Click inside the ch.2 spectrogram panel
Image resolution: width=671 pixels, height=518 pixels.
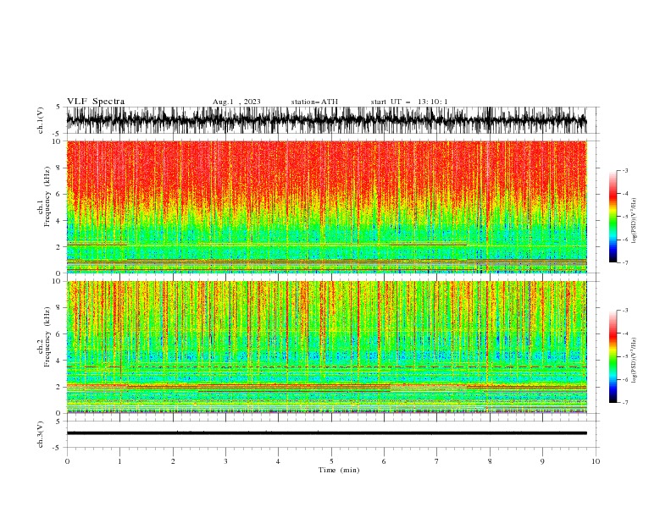click(326, 347)
